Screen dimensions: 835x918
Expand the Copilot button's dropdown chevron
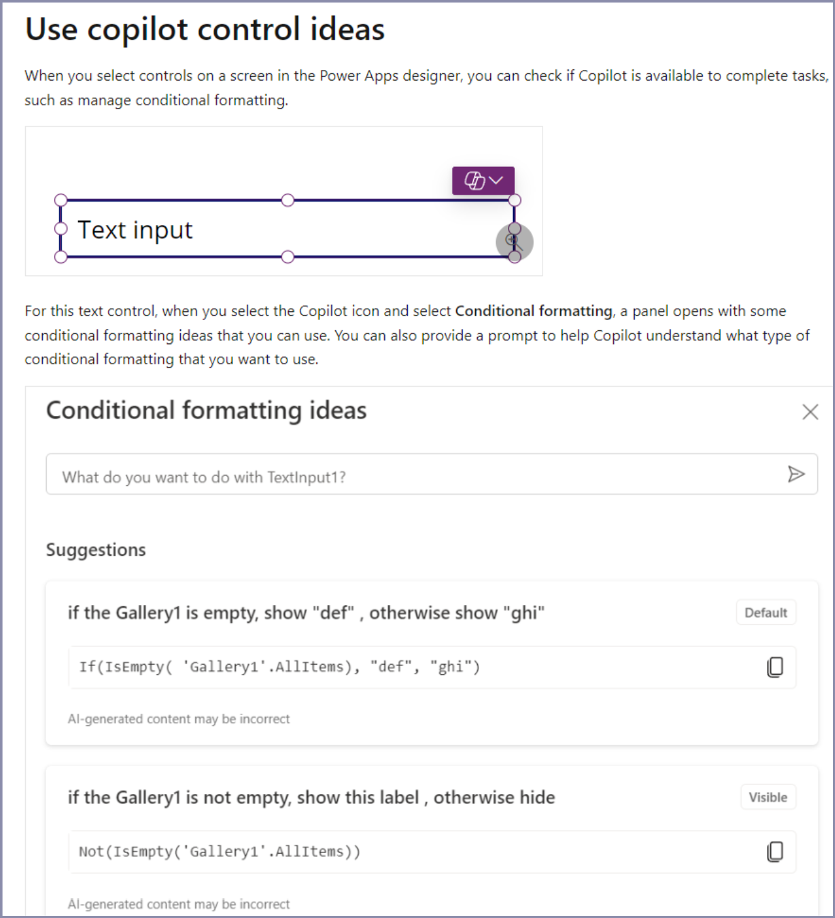click(x=497, y=180)
